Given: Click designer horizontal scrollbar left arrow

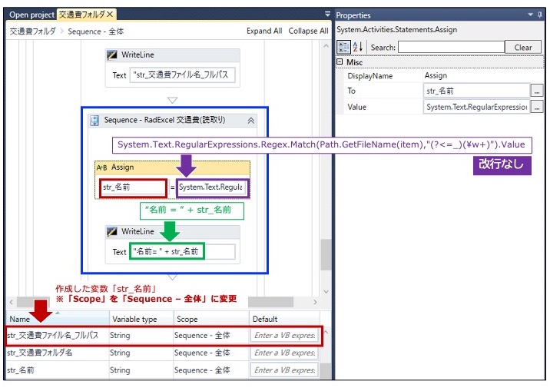Looking at the screenshot, I should click(x=12, y=302).
